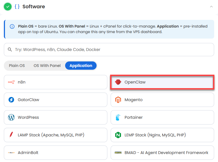The width and height of the screenshot is (218, 162).
Task: Choose LEMP Stack (Nginx, MySQL, PHP)
Action: pos(162,135)
